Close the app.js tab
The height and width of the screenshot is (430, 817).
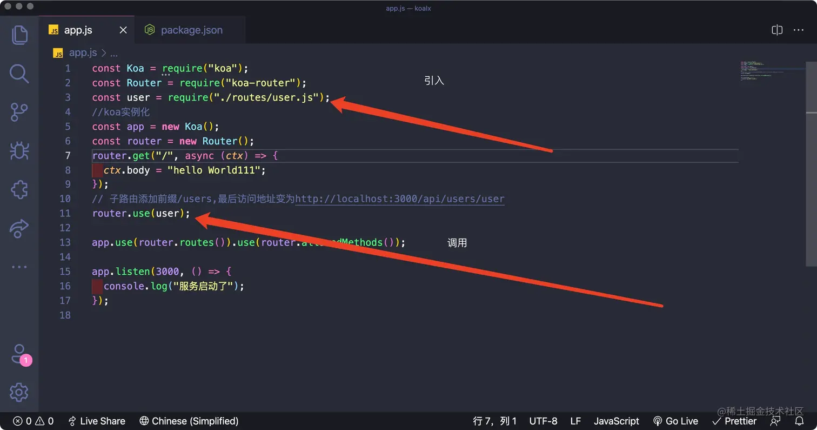pyautogui.click(x=123, y=30)
